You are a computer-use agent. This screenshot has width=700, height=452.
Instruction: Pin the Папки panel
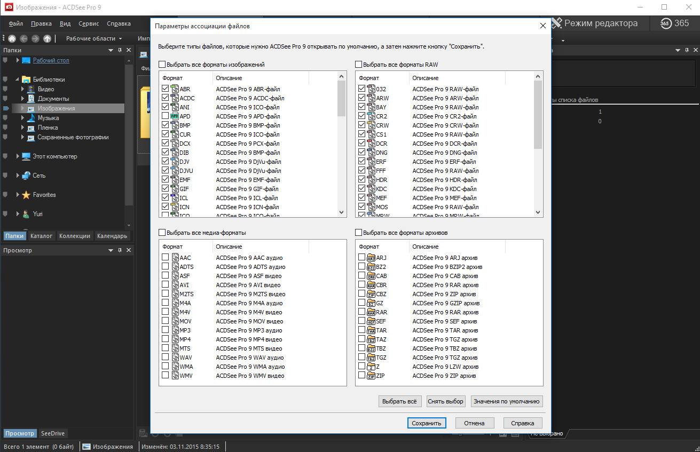(x=120, y=50)
